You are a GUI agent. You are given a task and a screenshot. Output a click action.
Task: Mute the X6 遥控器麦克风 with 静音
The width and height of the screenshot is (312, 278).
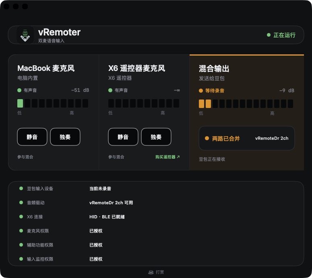point(123,137)
